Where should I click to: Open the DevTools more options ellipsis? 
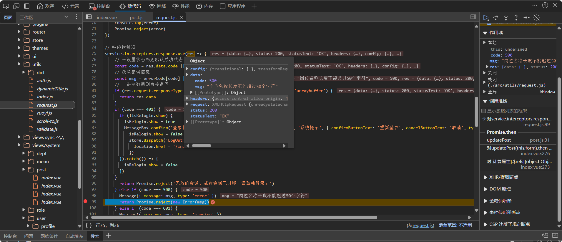[x=535, y=5]
